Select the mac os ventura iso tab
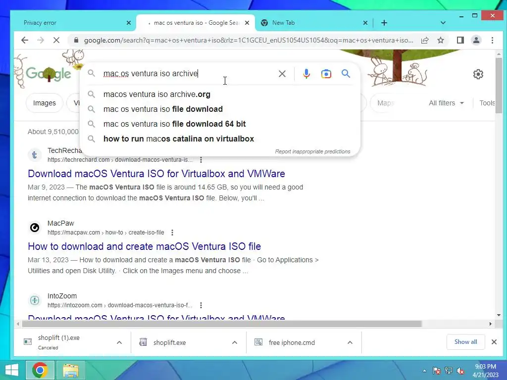The width and height of the screenshot is (507, 380). click(x=196, y=23)
